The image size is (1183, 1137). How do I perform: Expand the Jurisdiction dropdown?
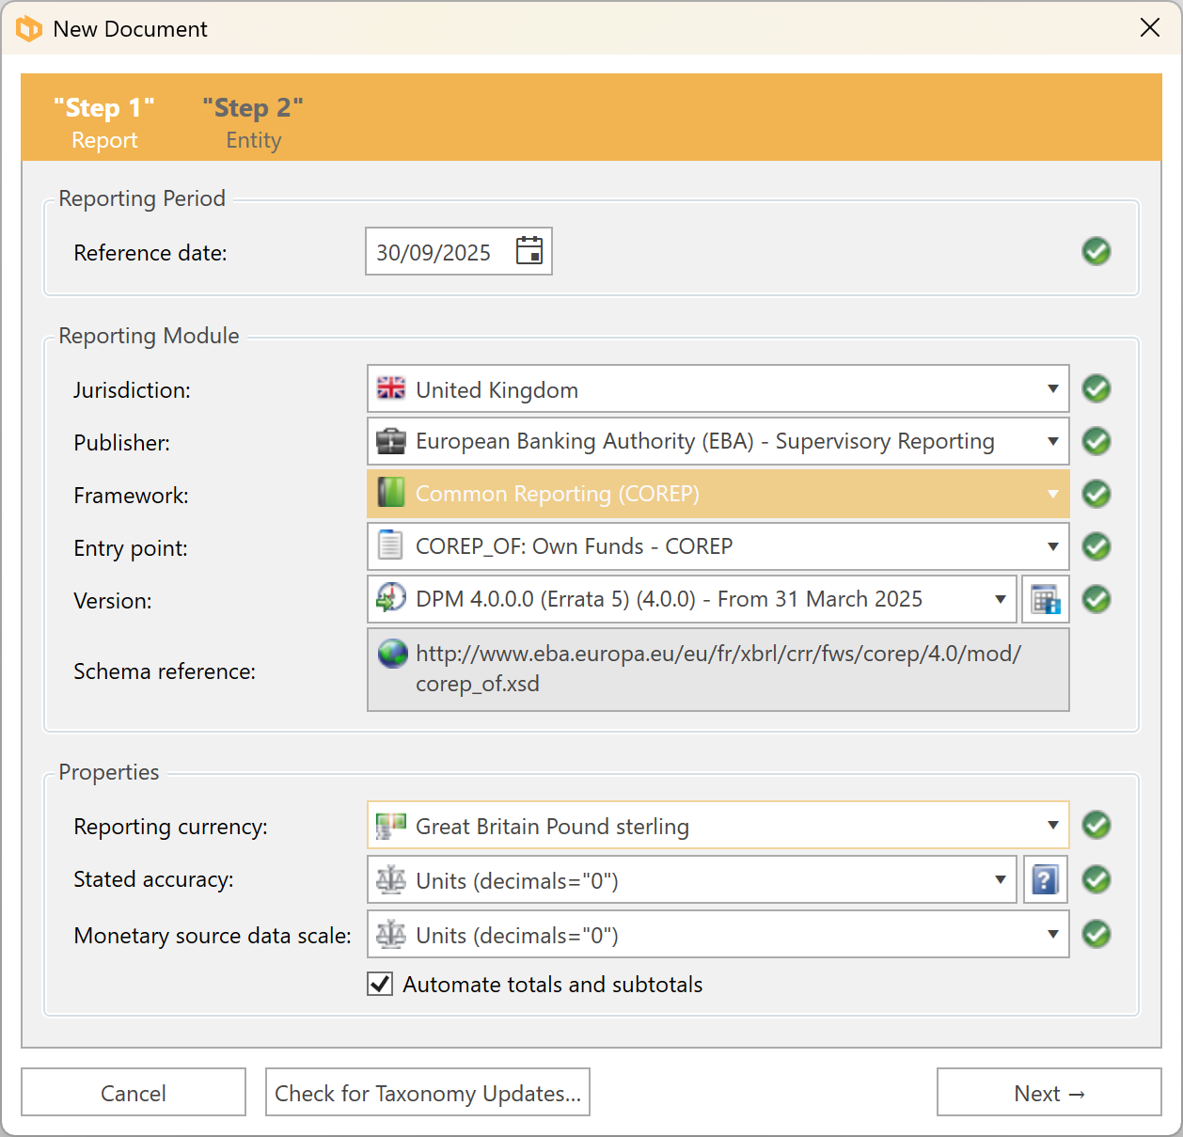point(1052,389)
